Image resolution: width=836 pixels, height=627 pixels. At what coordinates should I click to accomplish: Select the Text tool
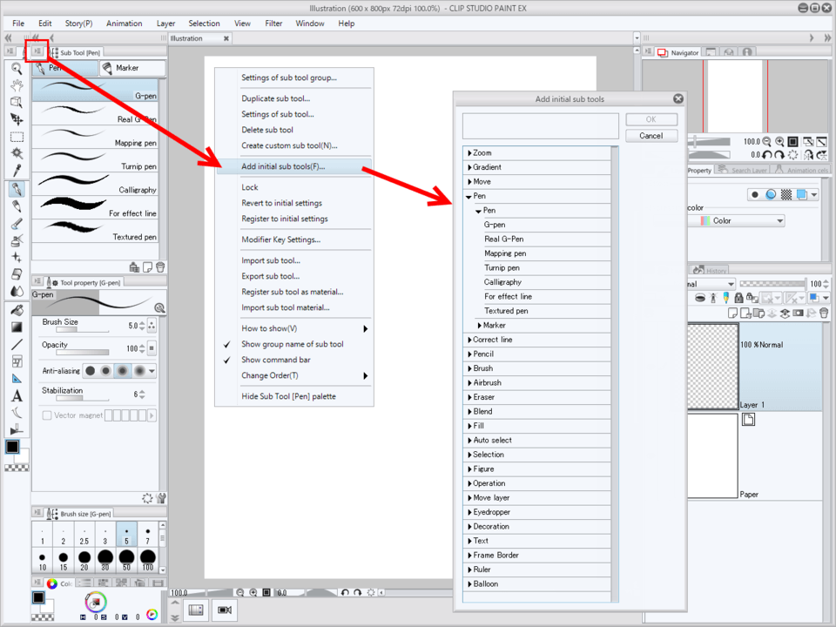17,394
